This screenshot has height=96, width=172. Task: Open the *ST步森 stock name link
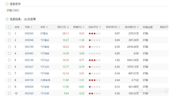[x=45, y=93]
